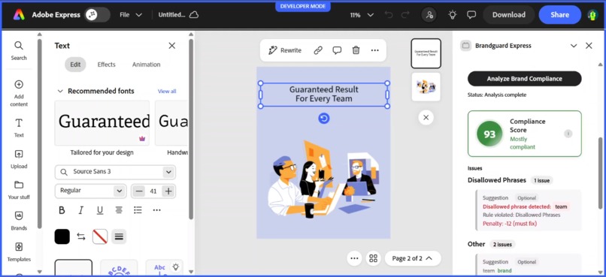Viewport: 606px width, 277px height.
Task: Click the cloud sync status icon
Action: [194, 15]
